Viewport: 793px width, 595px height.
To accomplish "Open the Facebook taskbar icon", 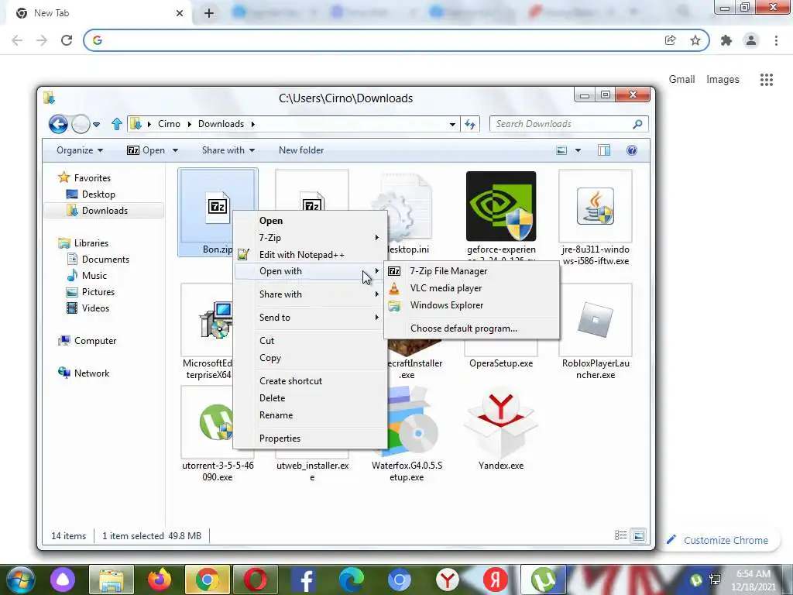I will click(x=305, y=580).
